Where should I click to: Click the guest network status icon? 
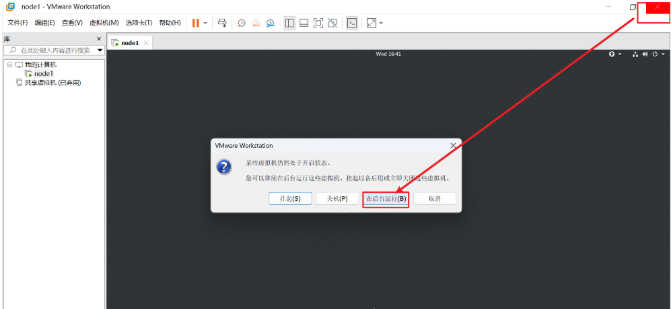coord(635,54)
